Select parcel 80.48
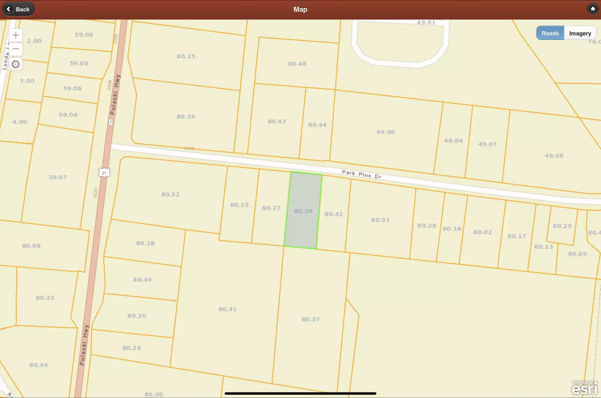 point(297,64)
